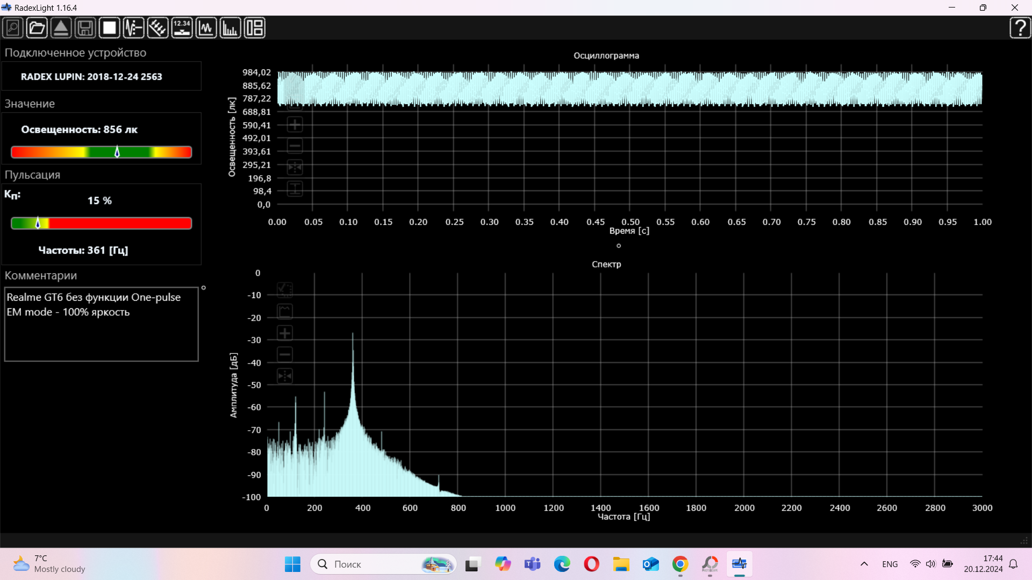The image size is (1032, 580).
Task: Click the device search magnifier icon
Action: (x=13, y=28)
